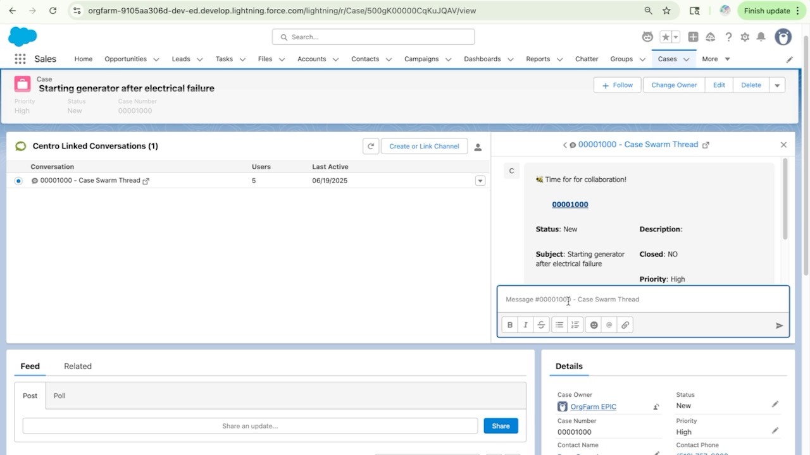Image resolution: width=810 pixels, height=455 pixels.
Task: Select the Case Swarm Thread radio button
Action: click(x=18, y=181)
